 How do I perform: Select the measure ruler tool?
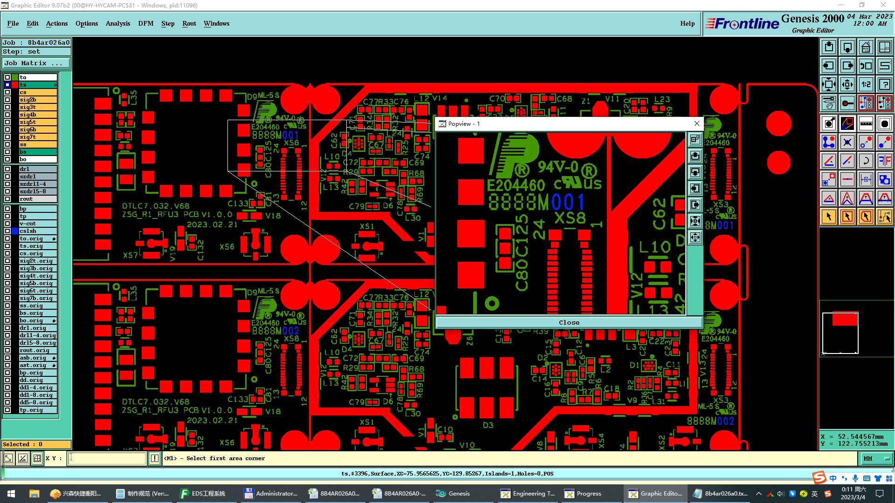pos(866,123)
